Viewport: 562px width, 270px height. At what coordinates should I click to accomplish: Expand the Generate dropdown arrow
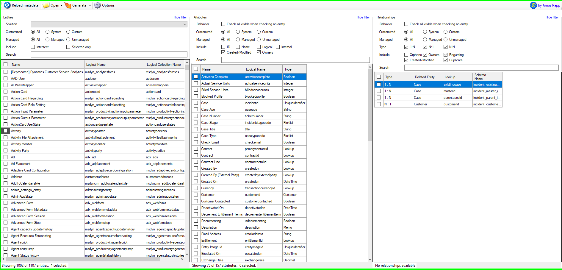coord(90,5)
